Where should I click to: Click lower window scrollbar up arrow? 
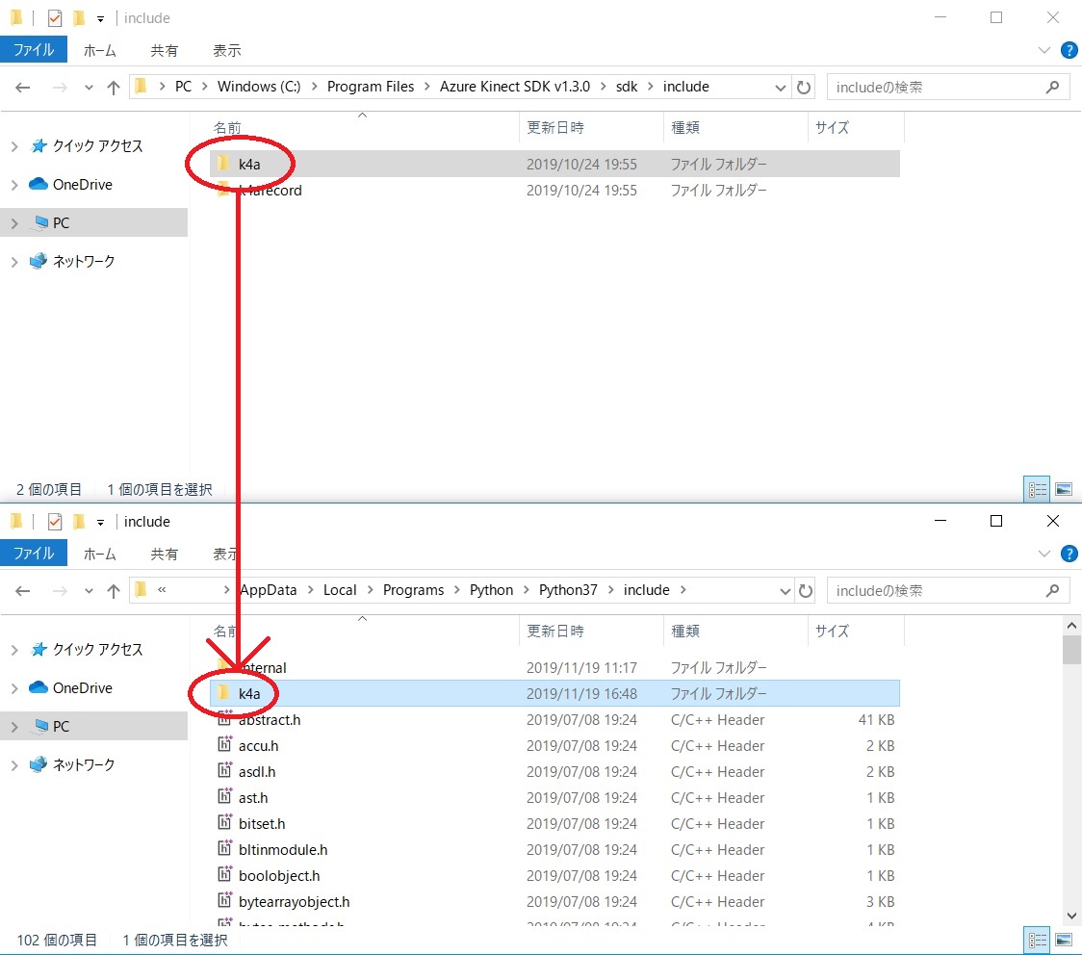(x=1071, y=625)
